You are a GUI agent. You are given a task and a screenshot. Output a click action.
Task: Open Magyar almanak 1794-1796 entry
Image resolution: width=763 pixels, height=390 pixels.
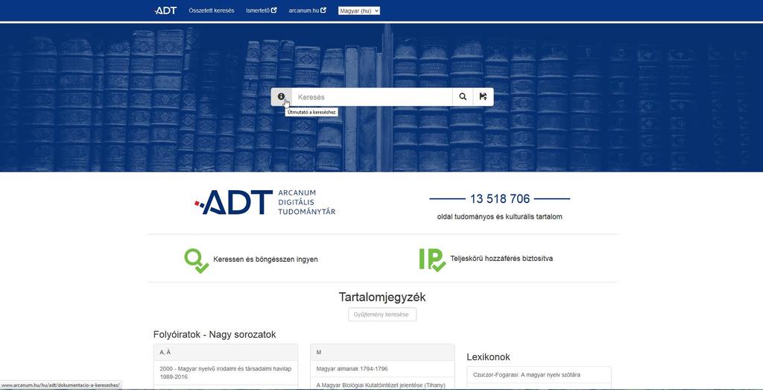pos(382,368)
